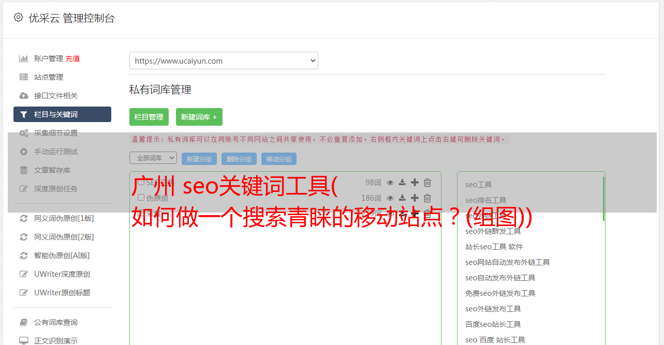664x345 pixels.
Task: Select keyword seo自动发布外链工具
Action: click(x=500, y=278)
